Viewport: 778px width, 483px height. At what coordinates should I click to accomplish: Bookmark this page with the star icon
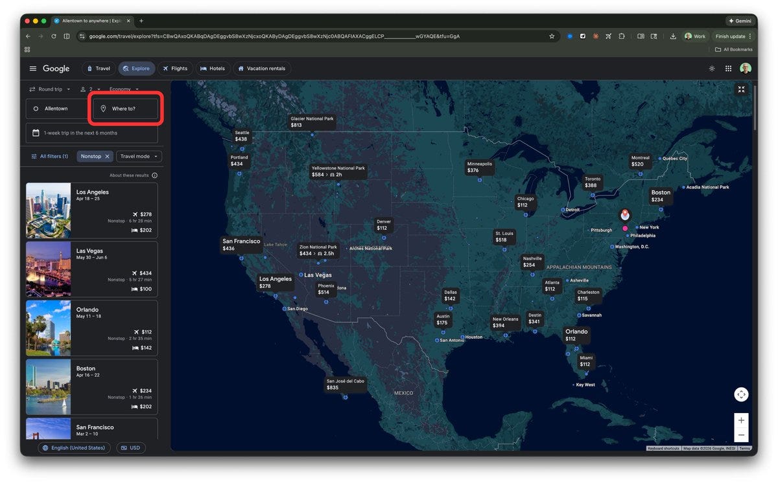pyautogui.click(x=552, y=36)
